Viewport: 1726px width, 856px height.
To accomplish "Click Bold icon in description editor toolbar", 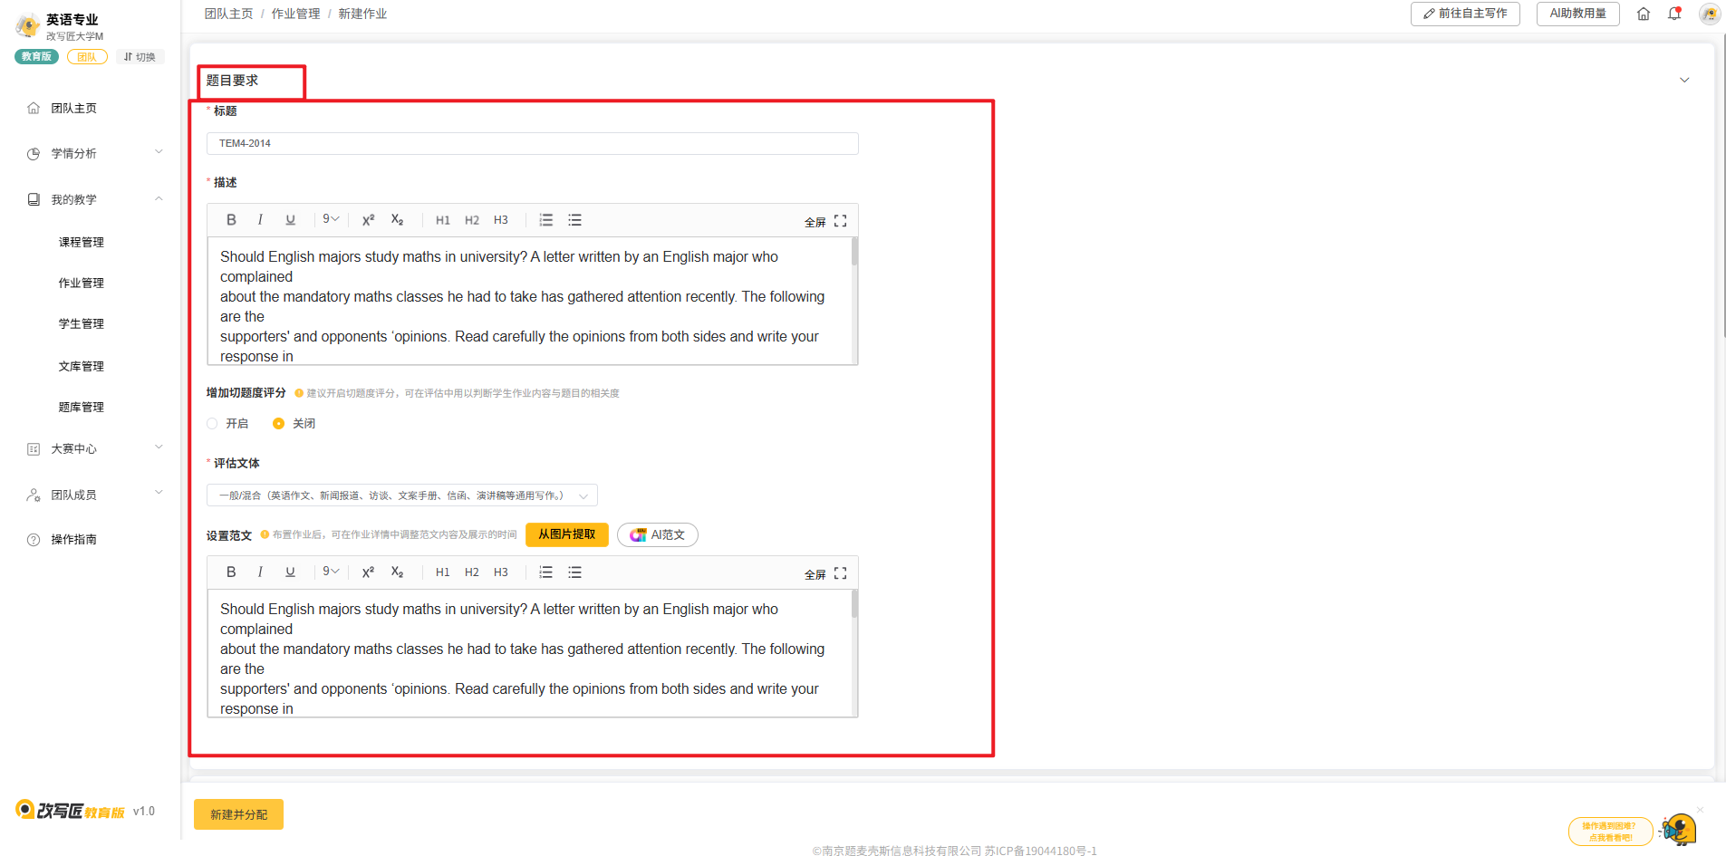I will [231, 220].
